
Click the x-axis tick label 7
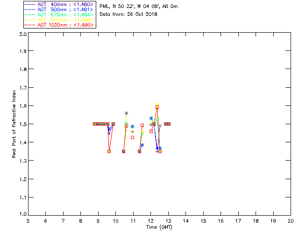point(63,221)
